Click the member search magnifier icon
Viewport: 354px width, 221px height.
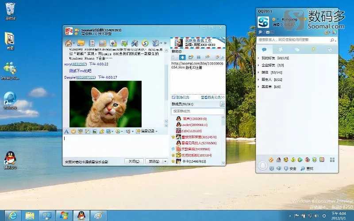pyautogui.click(x=222, y=104)
